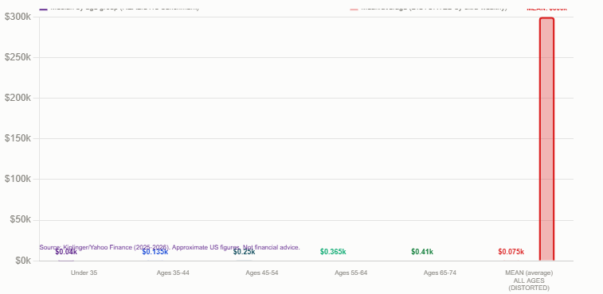Click the $250k y-axis tick label
Screen dimensions: 603x294
[18, 57]
